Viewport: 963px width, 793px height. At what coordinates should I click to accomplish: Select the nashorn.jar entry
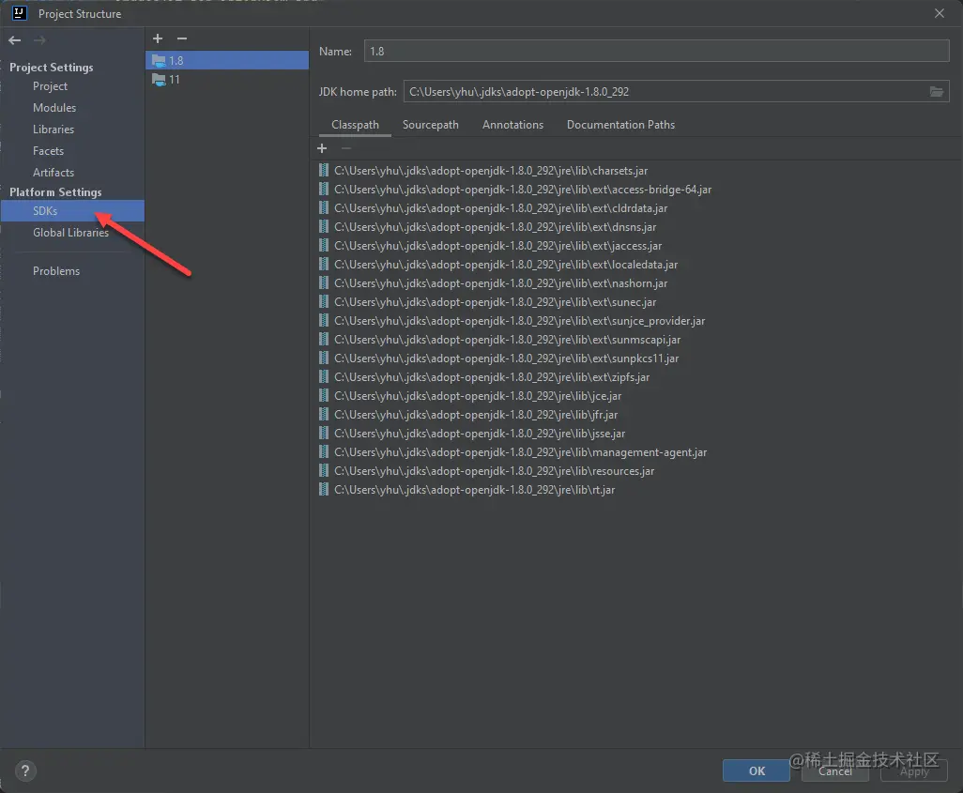coord(500,283)
